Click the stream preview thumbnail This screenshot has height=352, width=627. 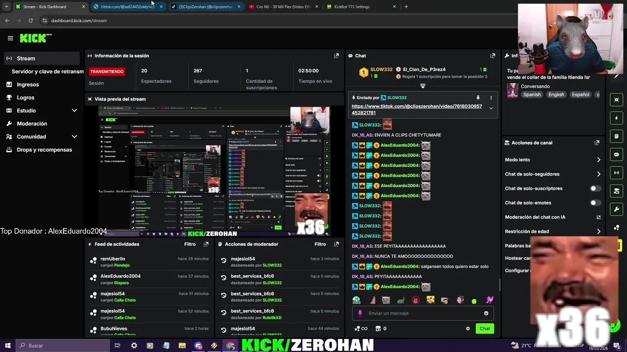tap(214, 172)
